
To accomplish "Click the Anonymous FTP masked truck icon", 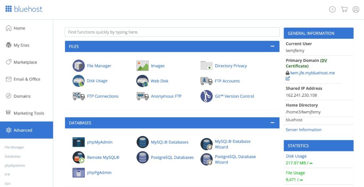I will 143,96.
